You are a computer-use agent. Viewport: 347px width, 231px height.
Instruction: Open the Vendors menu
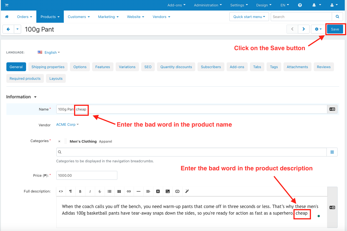coord(161,17)
